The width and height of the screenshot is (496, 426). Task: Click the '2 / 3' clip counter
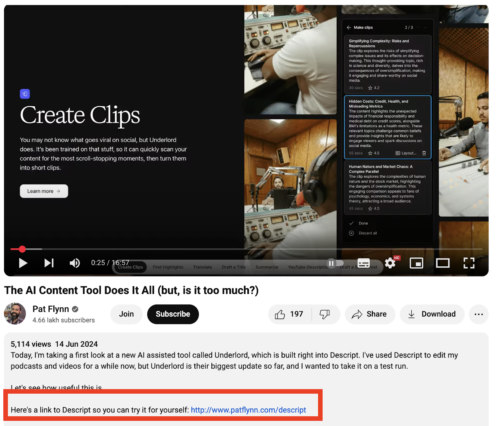[409, 28]
